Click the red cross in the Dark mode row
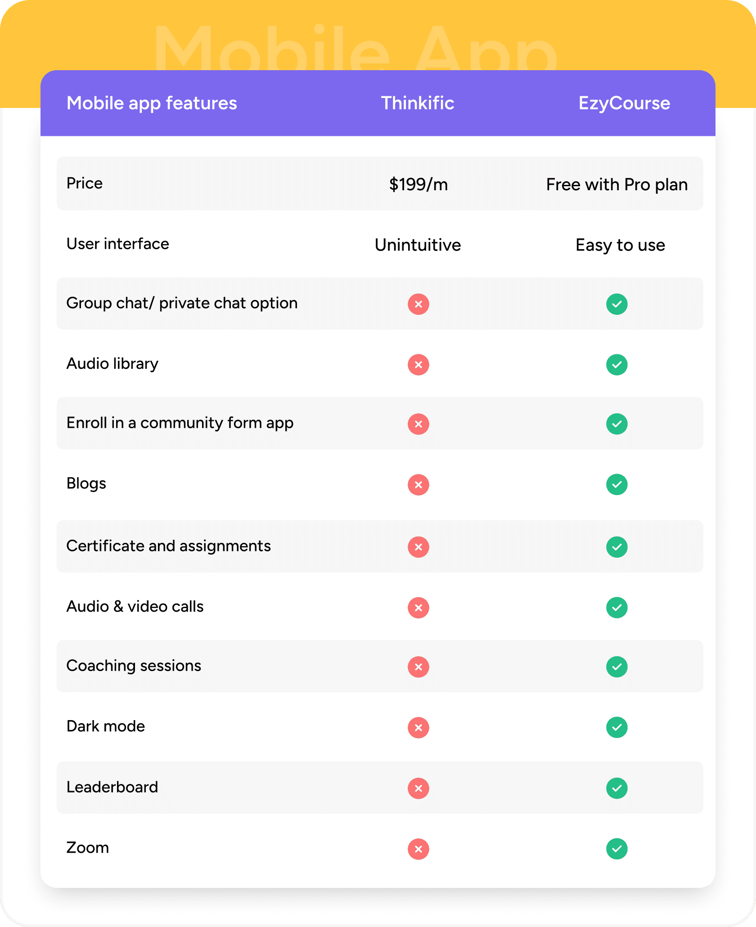 pyautogui.click(x=418, y=727)
